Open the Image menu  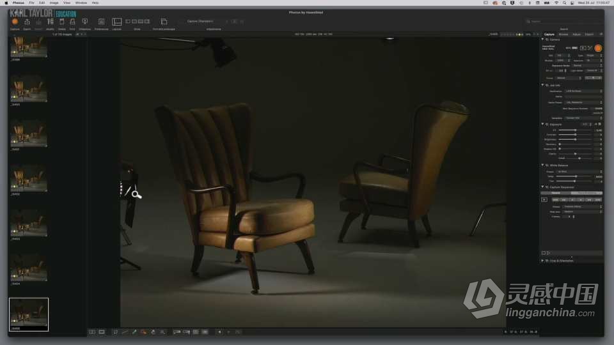tap(54, 3)
